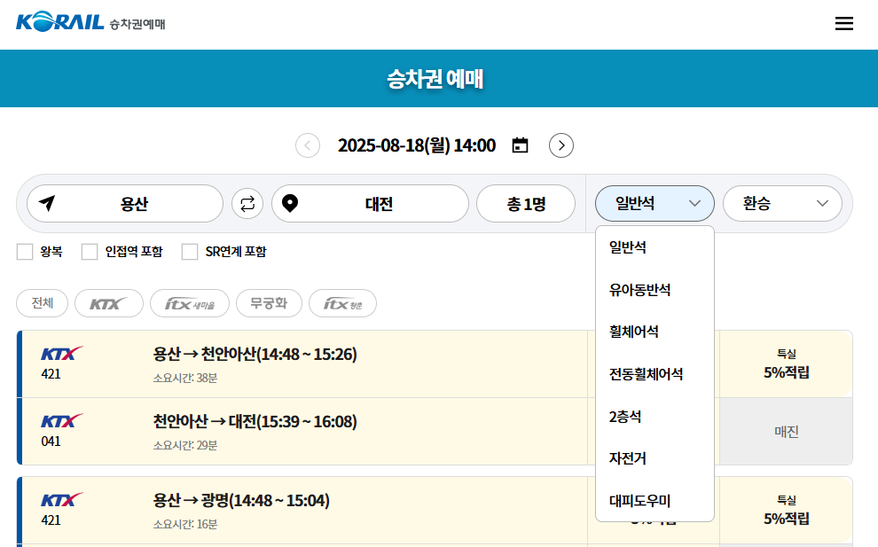This screenshot has width=878, height=547.
Task: Click the date text 2025-08-18(월) 14:00
Action: [417, 145]
